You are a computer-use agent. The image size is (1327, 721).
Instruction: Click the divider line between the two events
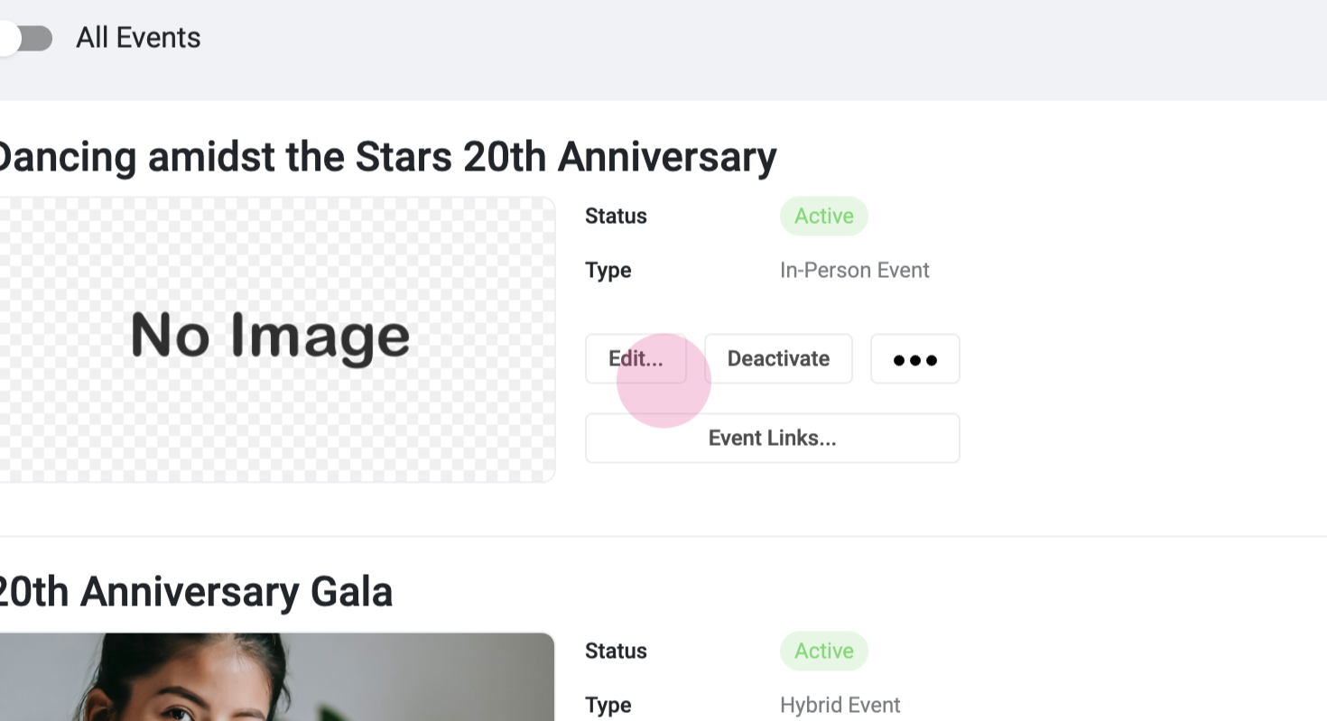click(x=663, y=537)
